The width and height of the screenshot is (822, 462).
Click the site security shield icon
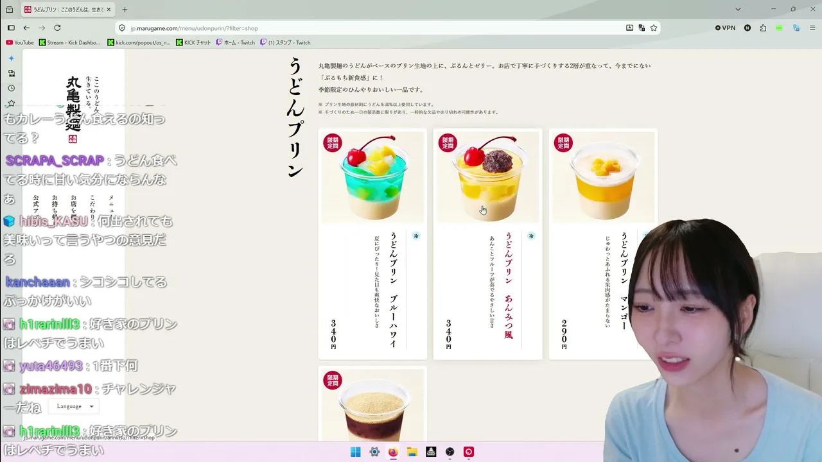click(122, 28)
